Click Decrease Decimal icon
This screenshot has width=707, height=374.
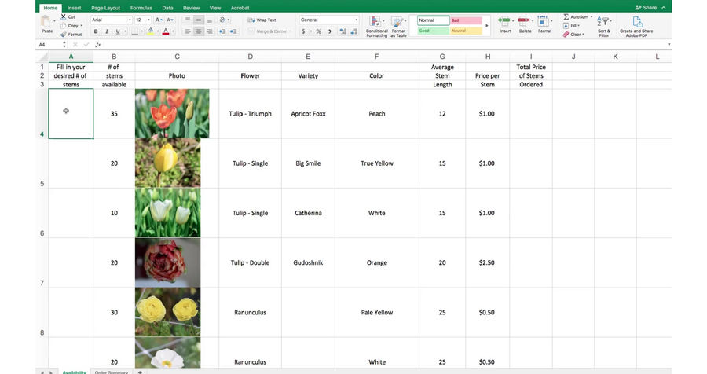354,31
